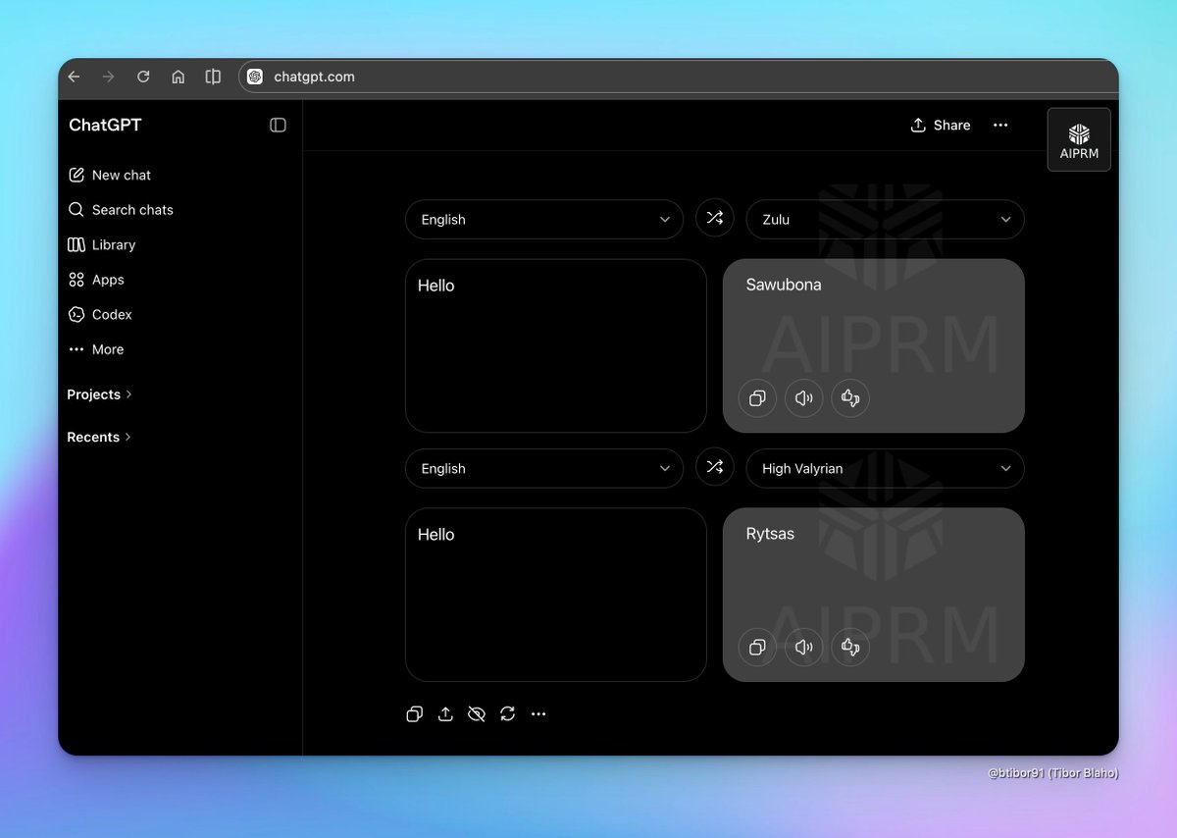The height and width of the screenshot is (838, 1177).
Task: Toggle the crossed-out eye icon below the response
Action: (x=477, y=714)
